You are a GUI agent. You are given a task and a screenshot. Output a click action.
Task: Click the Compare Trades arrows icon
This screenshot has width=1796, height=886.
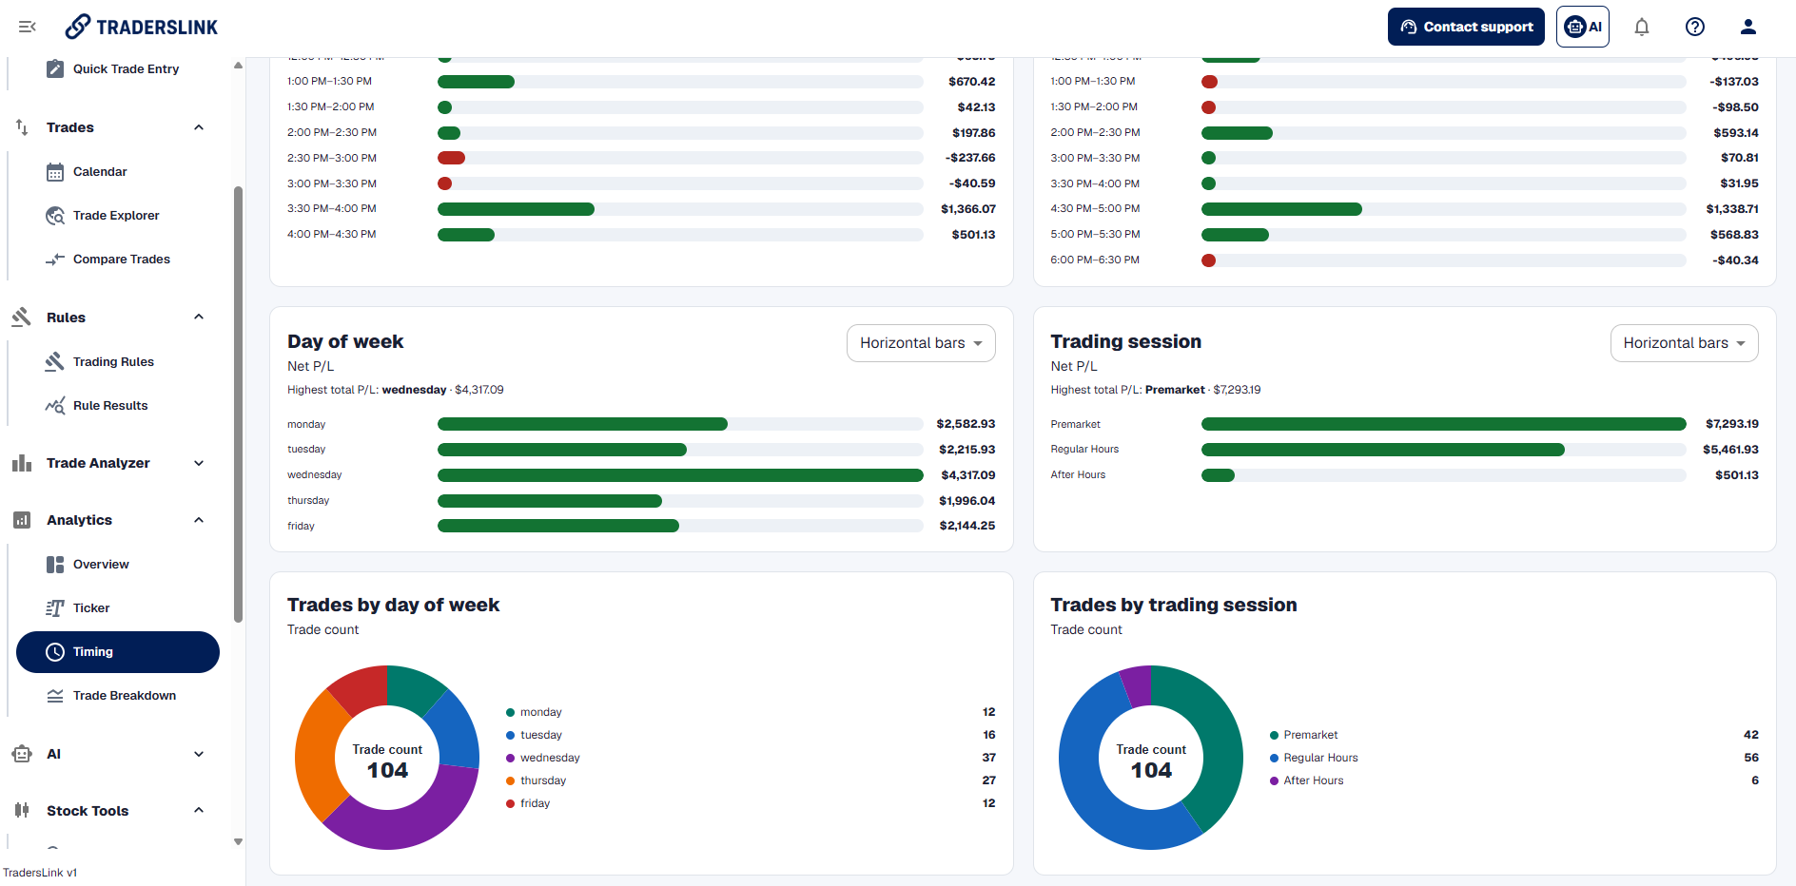pos(55,260)
